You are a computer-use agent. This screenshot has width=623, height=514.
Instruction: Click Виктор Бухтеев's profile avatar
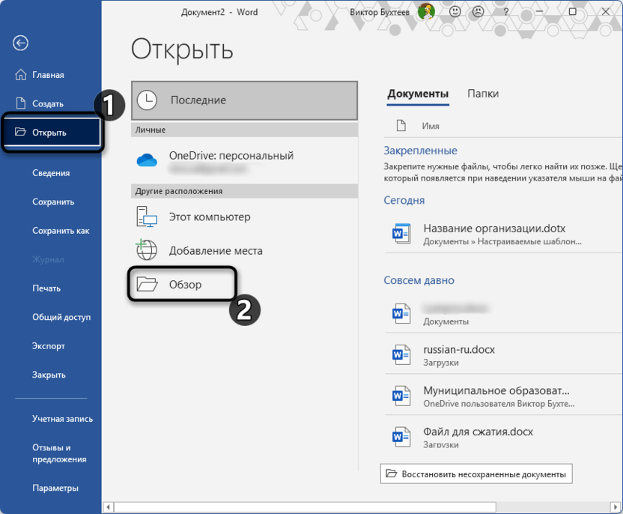pos(428,12)
